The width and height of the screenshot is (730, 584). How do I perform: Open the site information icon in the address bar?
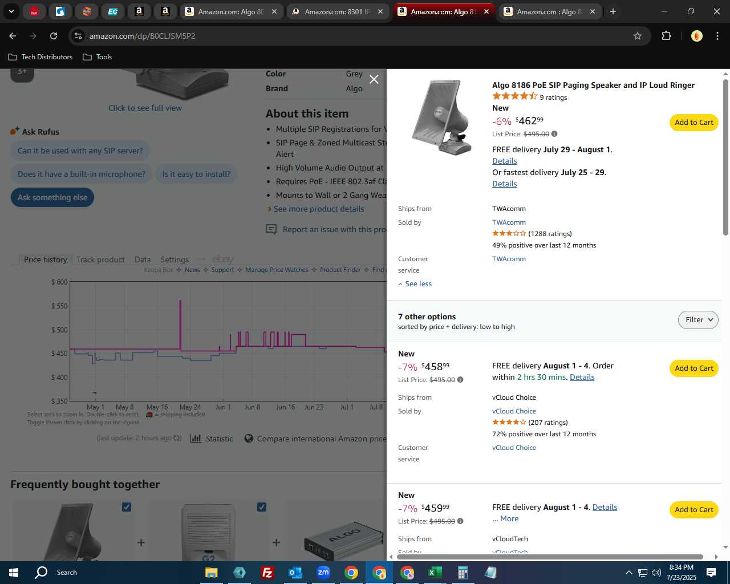pos(79,36)
